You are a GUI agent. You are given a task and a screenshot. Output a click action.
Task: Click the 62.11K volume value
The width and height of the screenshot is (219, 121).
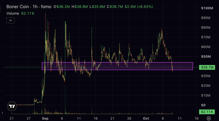tap(28, 14)
